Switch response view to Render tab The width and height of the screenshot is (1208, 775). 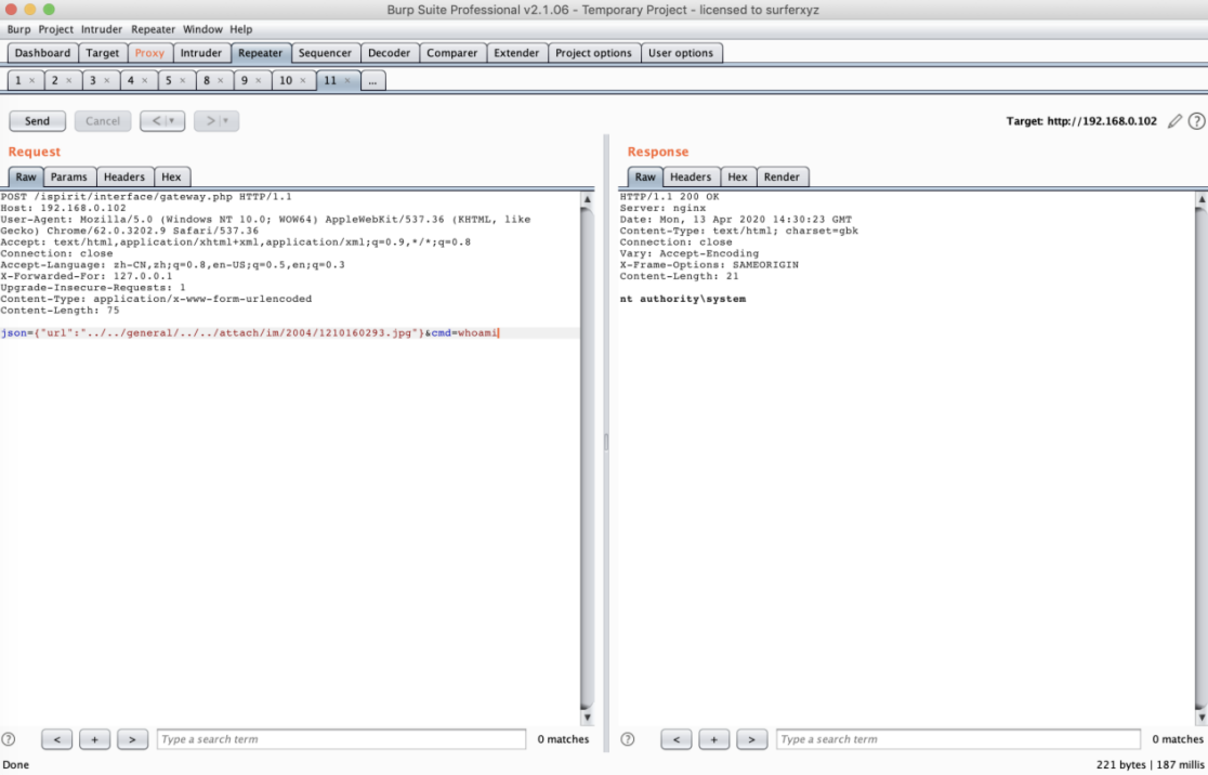pos(781,177)
